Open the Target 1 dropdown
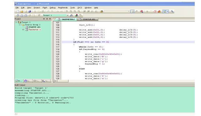Viewport: 201px width, 116px height. point(68,15)
